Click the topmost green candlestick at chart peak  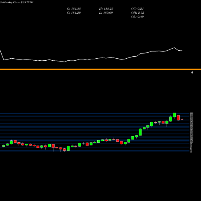(x=174, y=115)
